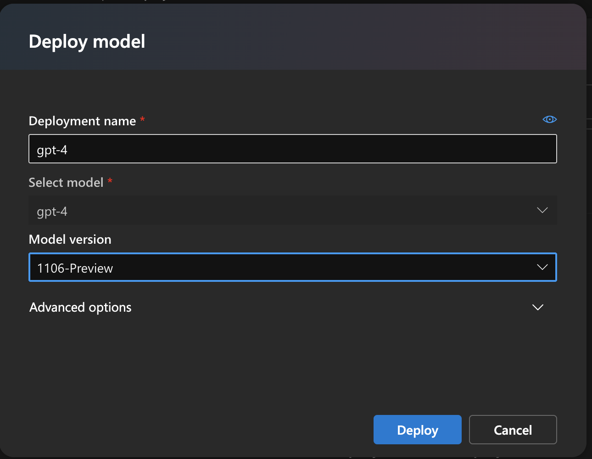The width and height of the screenshot is (592, 459).
Task: Click the Cancel button
Action: coord(513,430)
